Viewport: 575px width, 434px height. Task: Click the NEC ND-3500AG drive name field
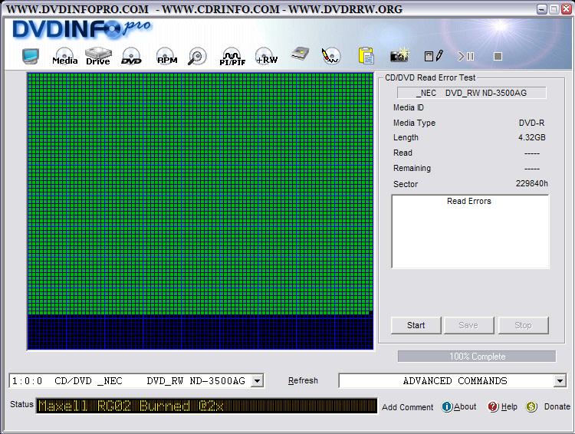[472, 93]
